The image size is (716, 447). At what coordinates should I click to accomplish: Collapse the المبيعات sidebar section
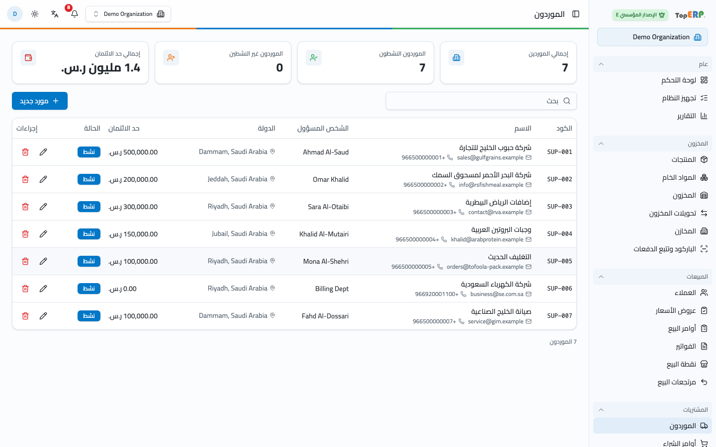(x=652, y=277)
